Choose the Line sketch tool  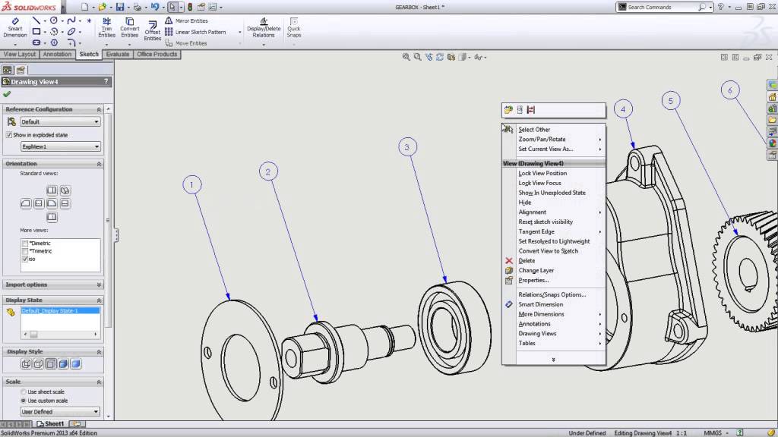36,20
